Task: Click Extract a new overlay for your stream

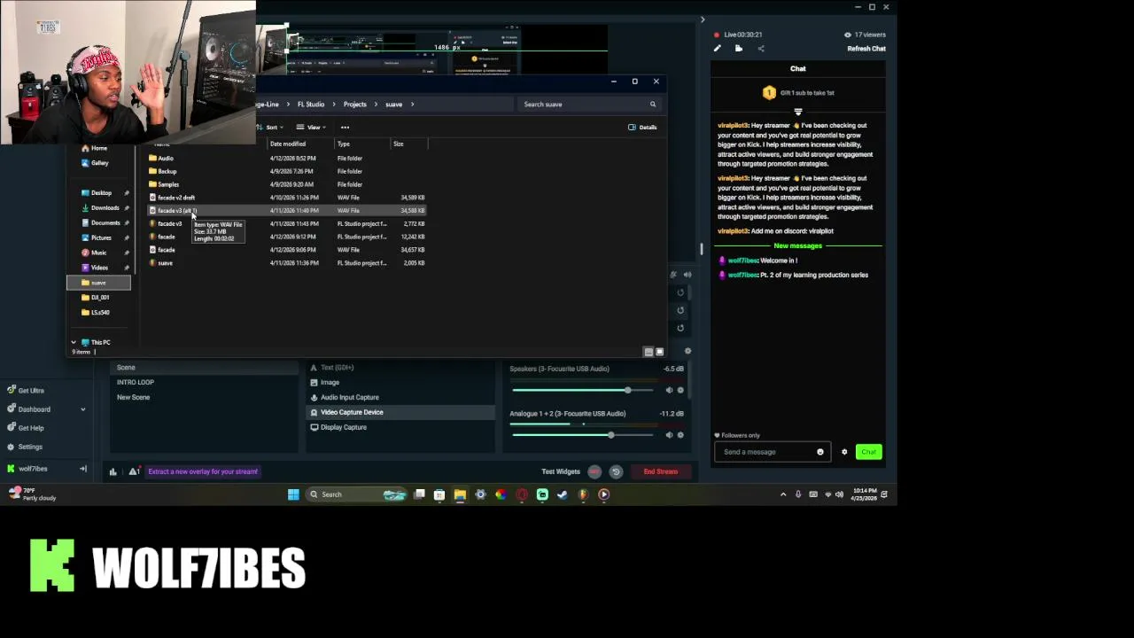Action: tap(203, 471)
